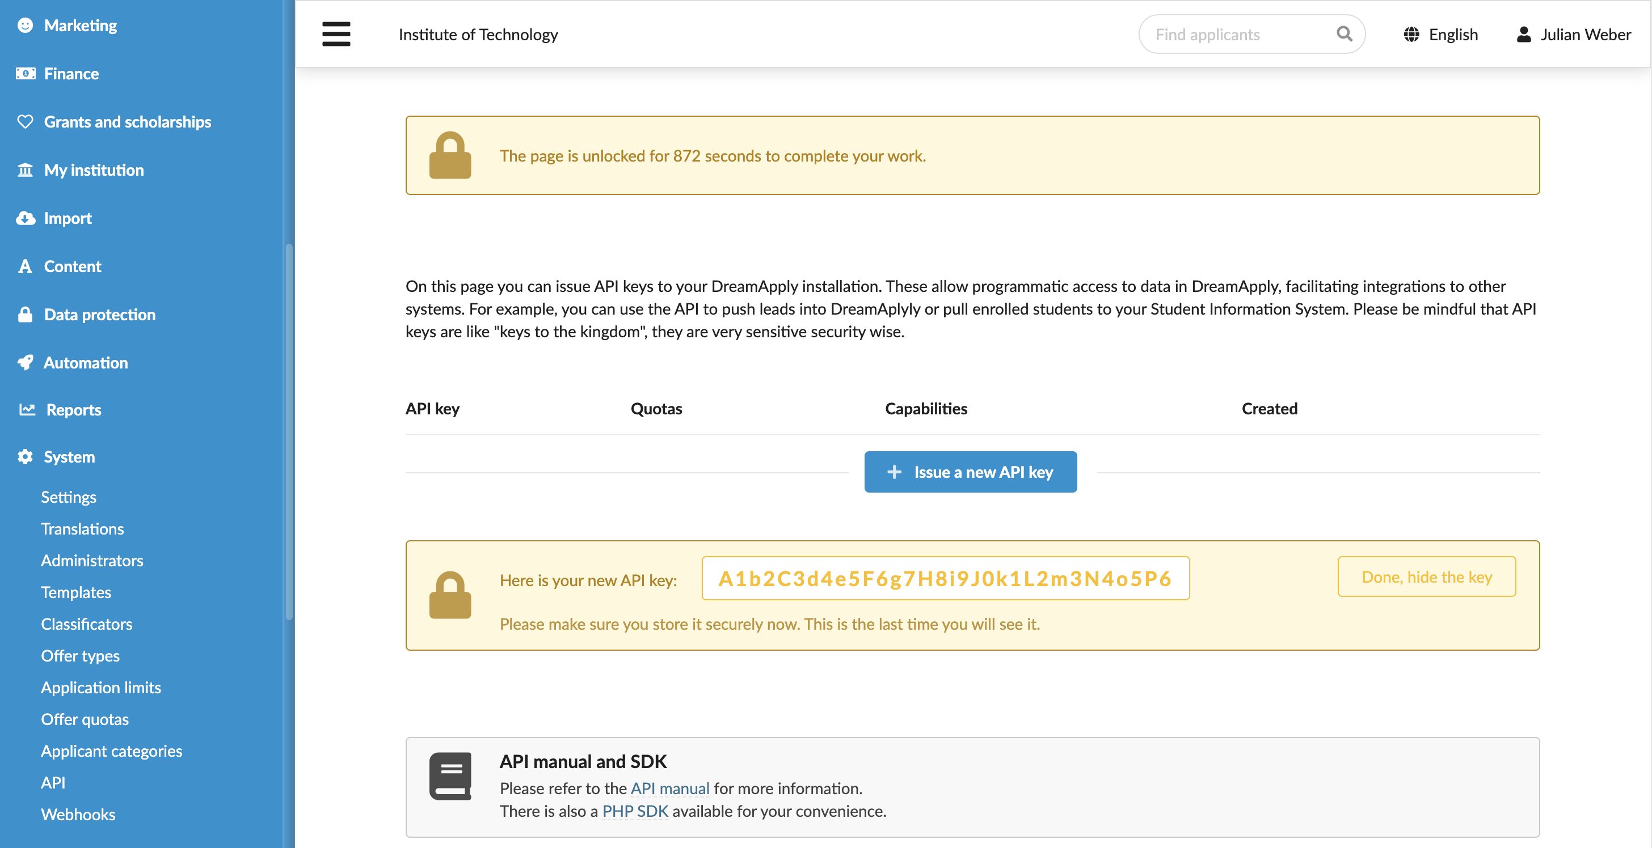1652x848 pixels.
Task: Click the Quotas column header
Action: tap(656, 408)
